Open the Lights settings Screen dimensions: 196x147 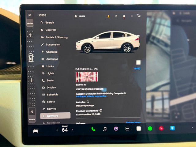[48, 73]
